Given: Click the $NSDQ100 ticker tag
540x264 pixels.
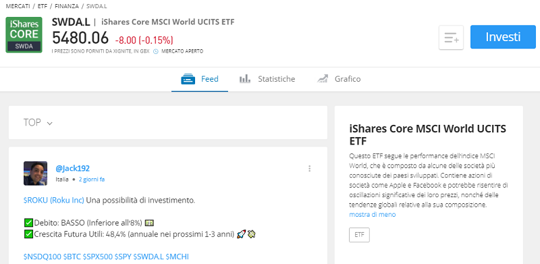Looking at the screenshot, I should (43, 257).
